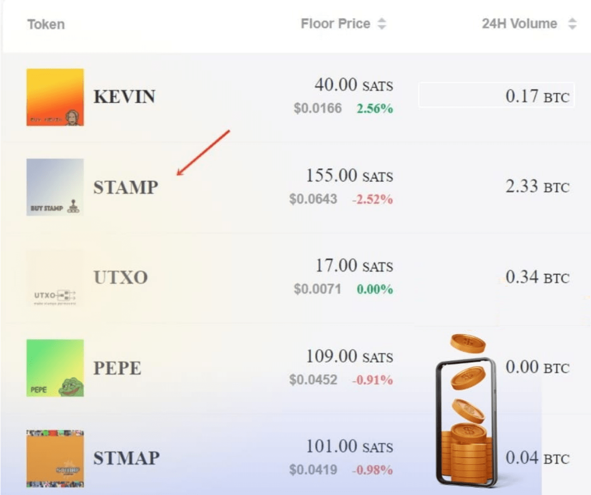This screenshot has height=495, width=591.
Task: Open the STAMP token name link
Action: (x=125, y=187)
